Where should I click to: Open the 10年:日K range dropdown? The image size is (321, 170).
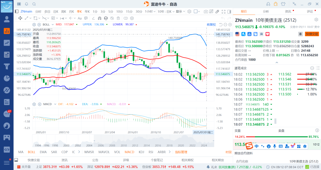pos(166,12)
